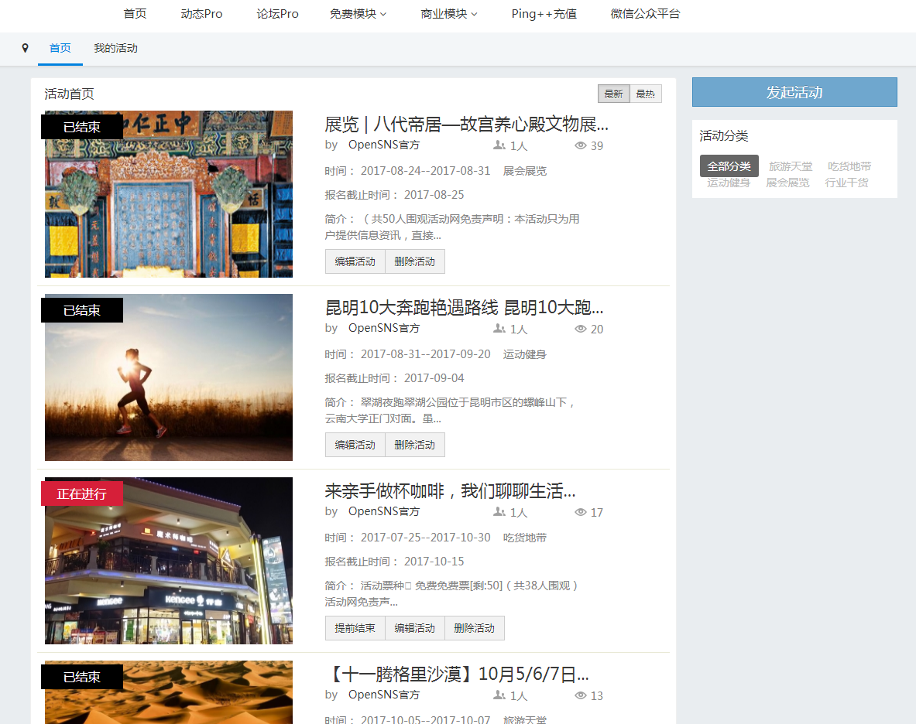Click 编辑活动 for 昆明奔跑 event
The width and height of the screenshot is (916, 724).
(x=355, y=445)
